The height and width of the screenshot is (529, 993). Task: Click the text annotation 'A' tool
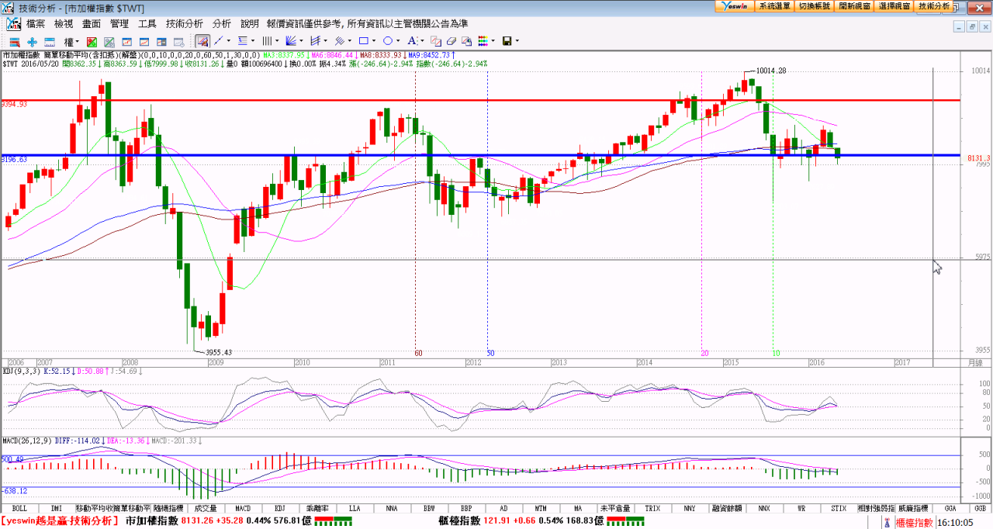click(412, 41)
